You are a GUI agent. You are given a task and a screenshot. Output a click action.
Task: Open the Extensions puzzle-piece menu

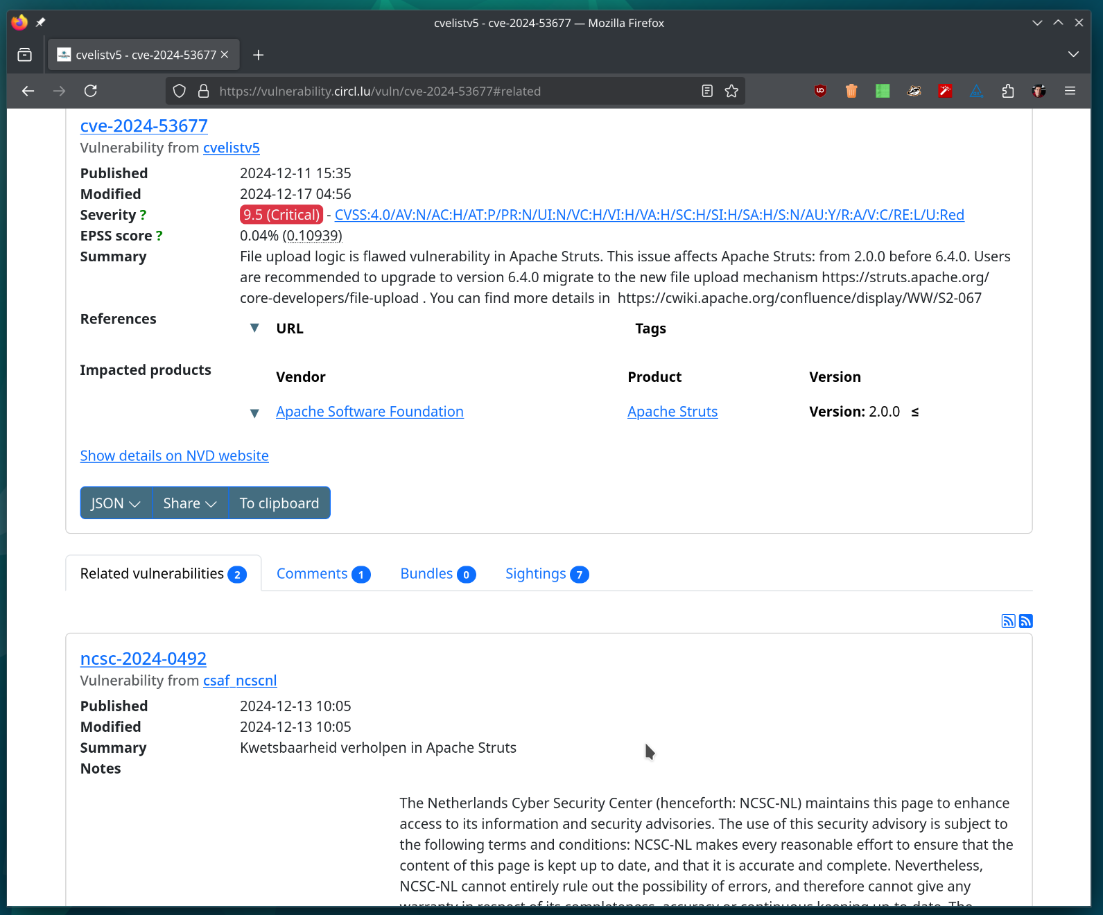click(1008, 91)
